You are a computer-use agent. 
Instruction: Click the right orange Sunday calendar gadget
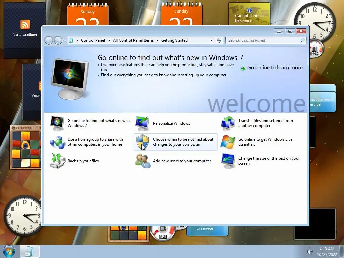coord(181,14)
